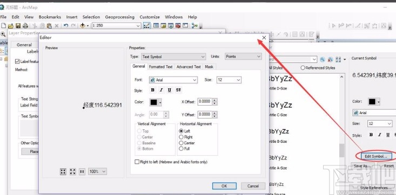
Task: Click the X Offset input field
Action: [205, 101]
